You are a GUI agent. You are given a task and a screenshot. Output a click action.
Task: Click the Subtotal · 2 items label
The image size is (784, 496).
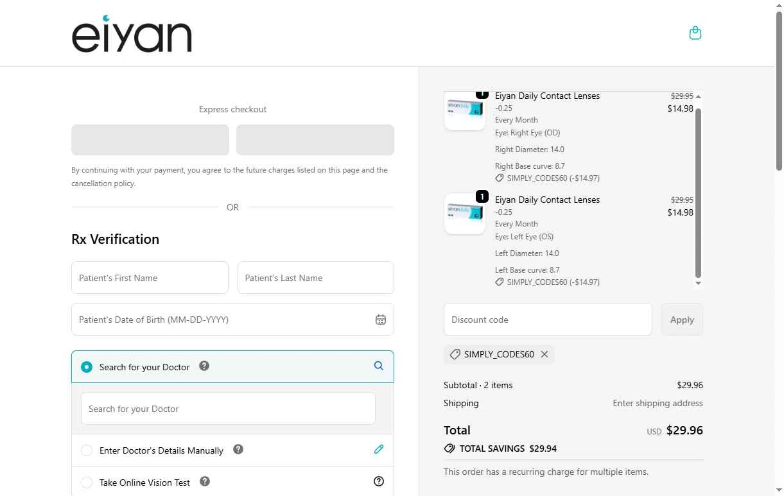478,385
